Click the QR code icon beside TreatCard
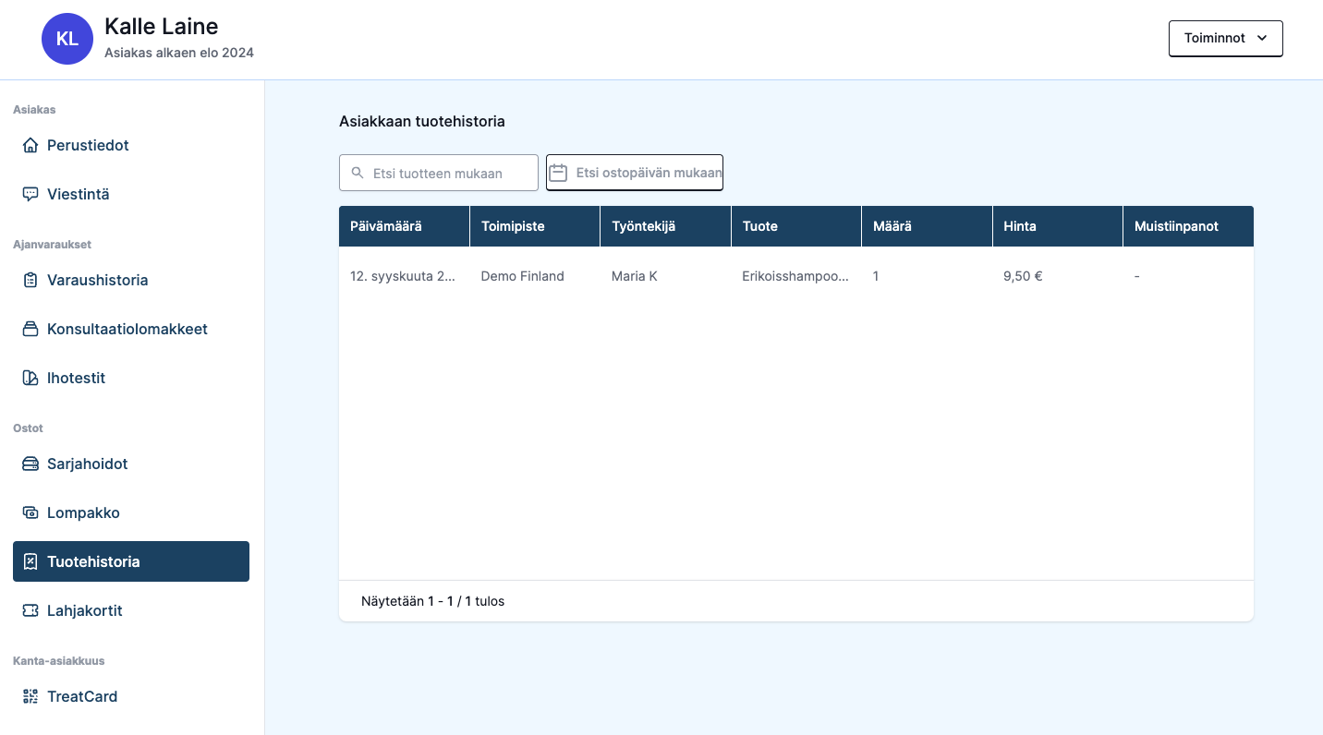The width and height of the screenshot is (1323, 735). coord(30,697)
